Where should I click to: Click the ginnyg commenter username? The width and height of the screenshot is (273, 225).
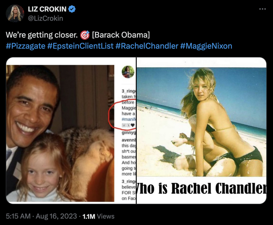click(129, 133)
